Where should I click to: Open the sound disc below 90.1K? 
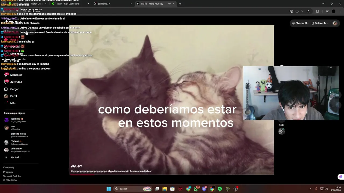coord(281,131)
